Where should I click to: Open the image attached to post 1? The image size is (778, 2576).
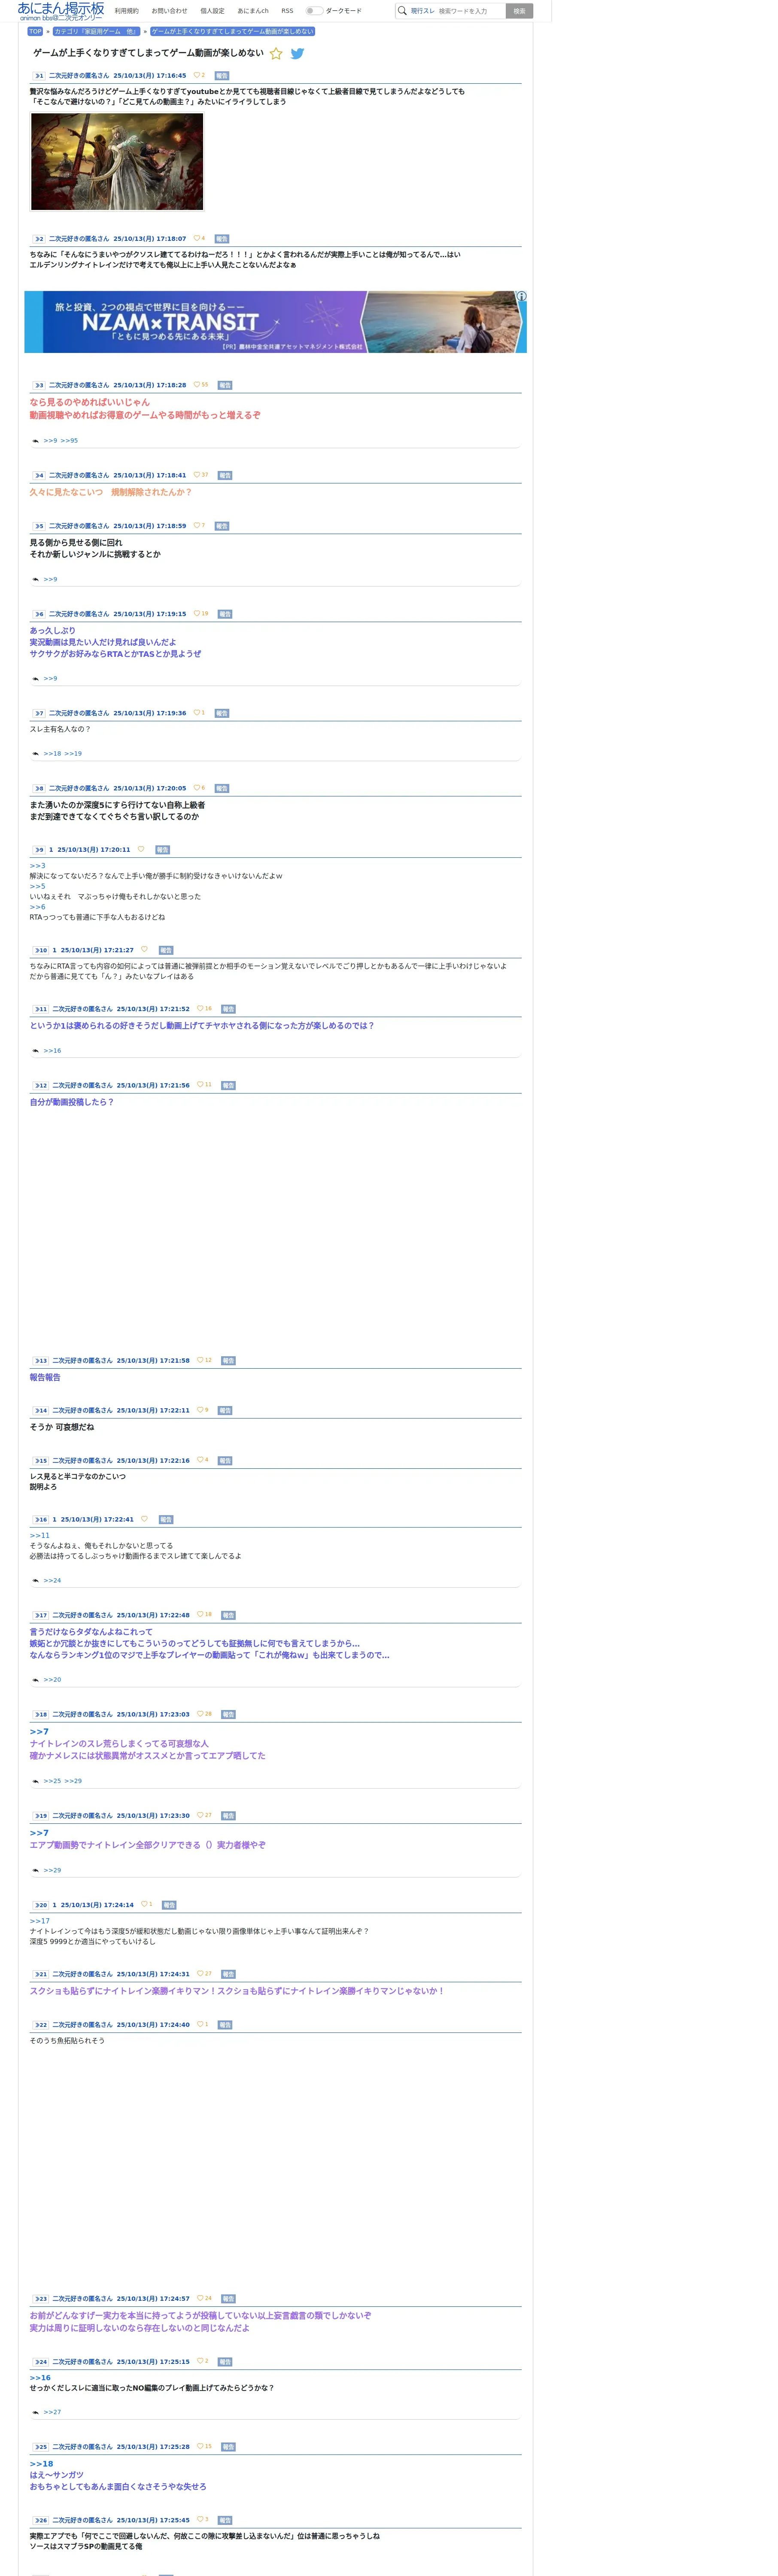pos(117,161)
